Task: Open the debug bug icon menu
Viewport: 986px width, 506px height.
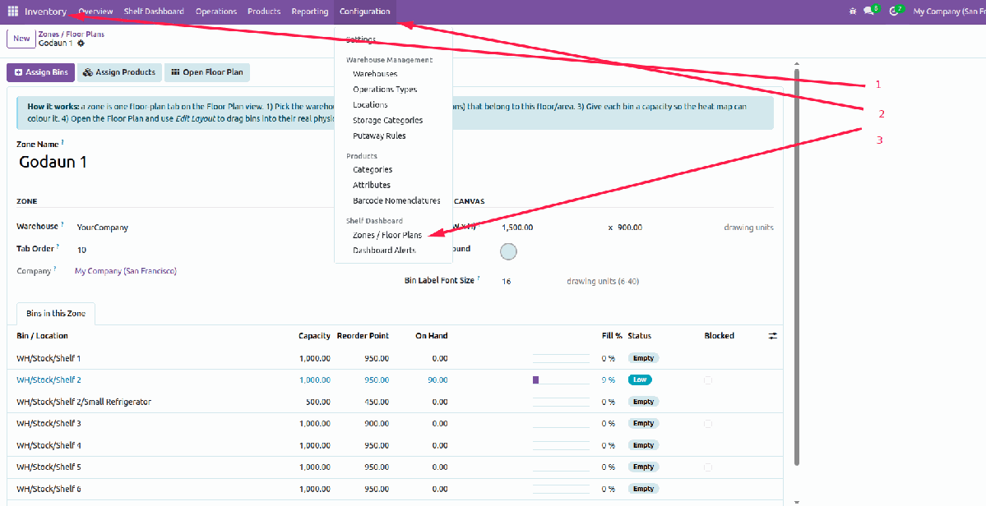Action: coord(852,11)
